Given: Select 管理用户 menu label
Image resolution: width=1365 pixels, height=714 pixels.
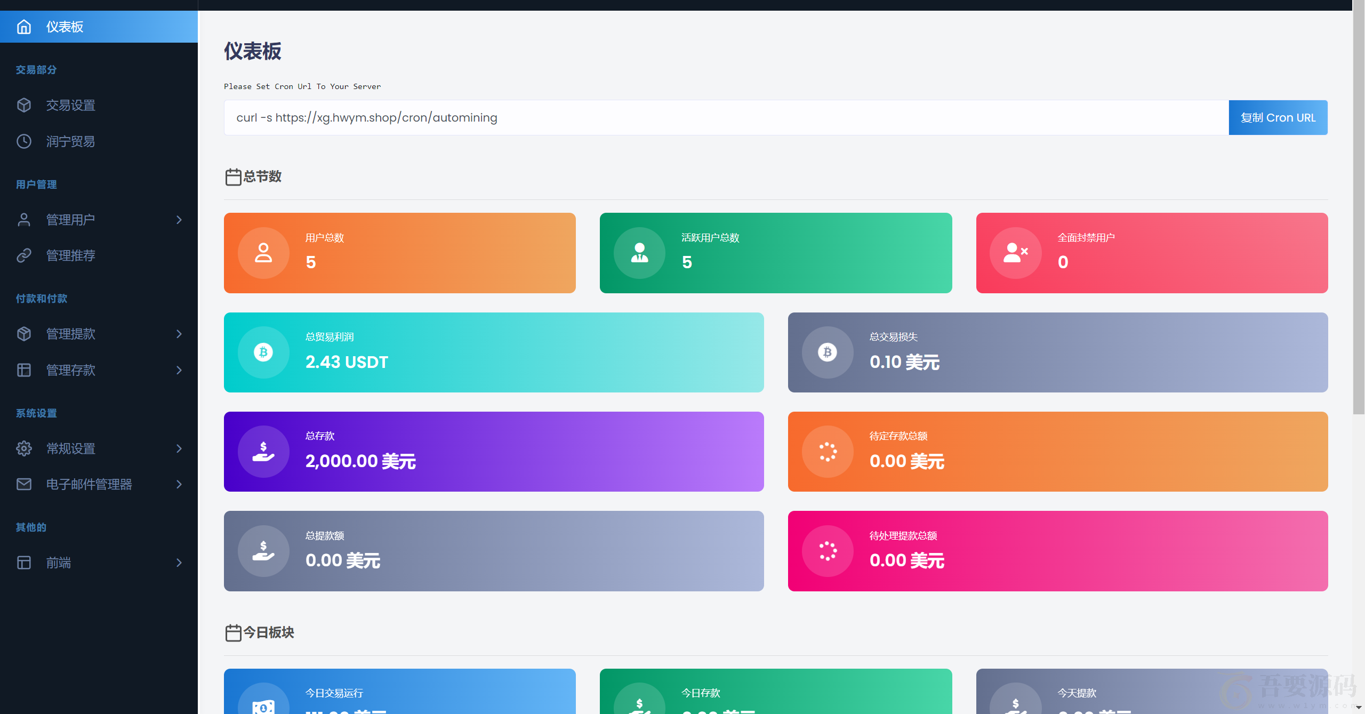Looking at the screenshot, I should click(70, 220).
